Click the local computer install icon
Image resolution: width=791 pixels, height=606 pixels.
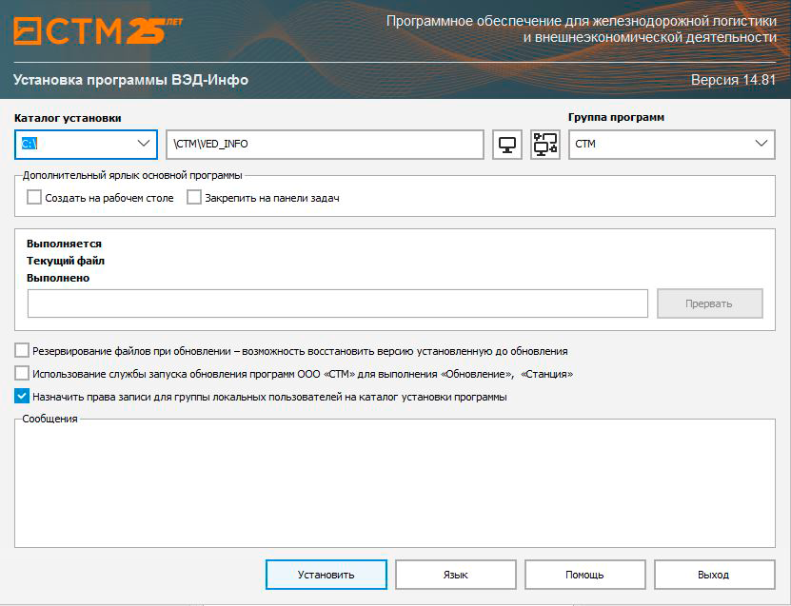pos(507,145)
